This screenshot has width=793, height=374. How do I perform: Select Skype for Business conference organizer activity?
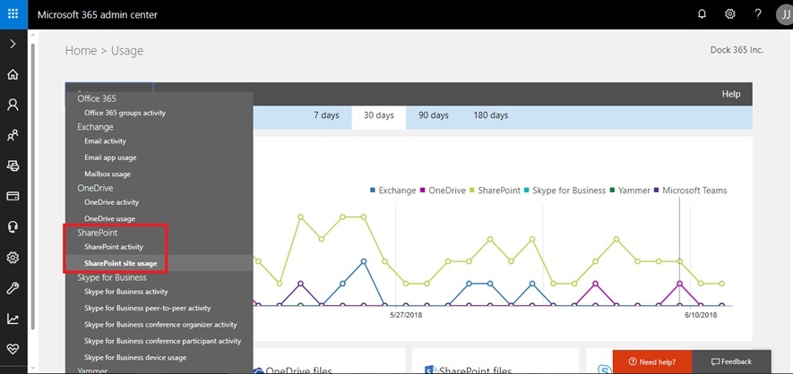160,325
